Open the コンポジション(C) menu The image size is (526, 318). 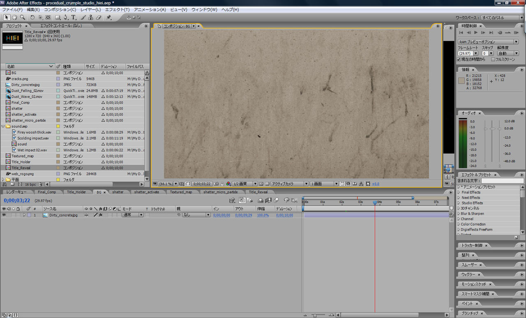pyautogui.click(x=60, y=9)
